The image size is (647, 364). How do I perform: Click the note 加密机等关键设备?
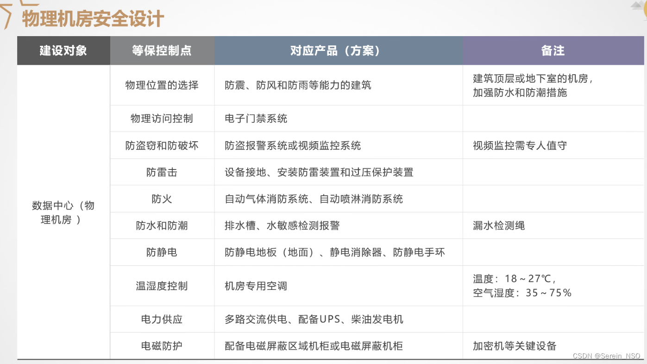[x=515, y=346]
